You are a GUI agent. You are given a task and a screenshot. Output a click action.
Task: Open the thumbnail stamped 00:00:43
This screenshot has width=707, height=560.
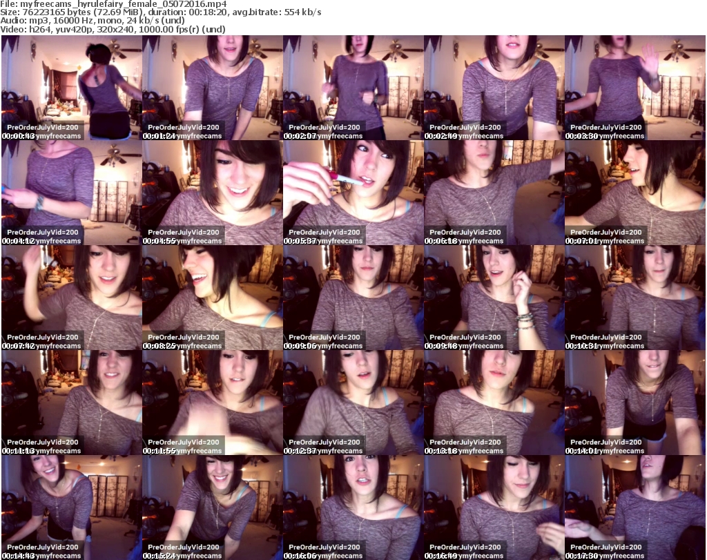coord(72,88)
